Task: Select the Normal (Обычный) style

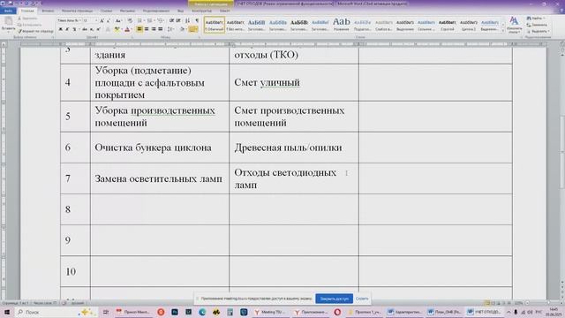Action: 215,25
